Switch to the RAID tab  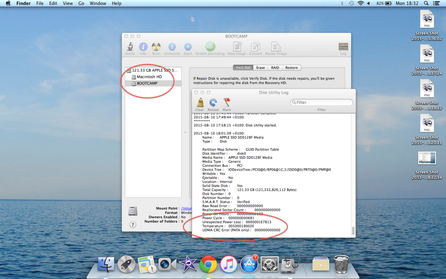tap(275, 68)
